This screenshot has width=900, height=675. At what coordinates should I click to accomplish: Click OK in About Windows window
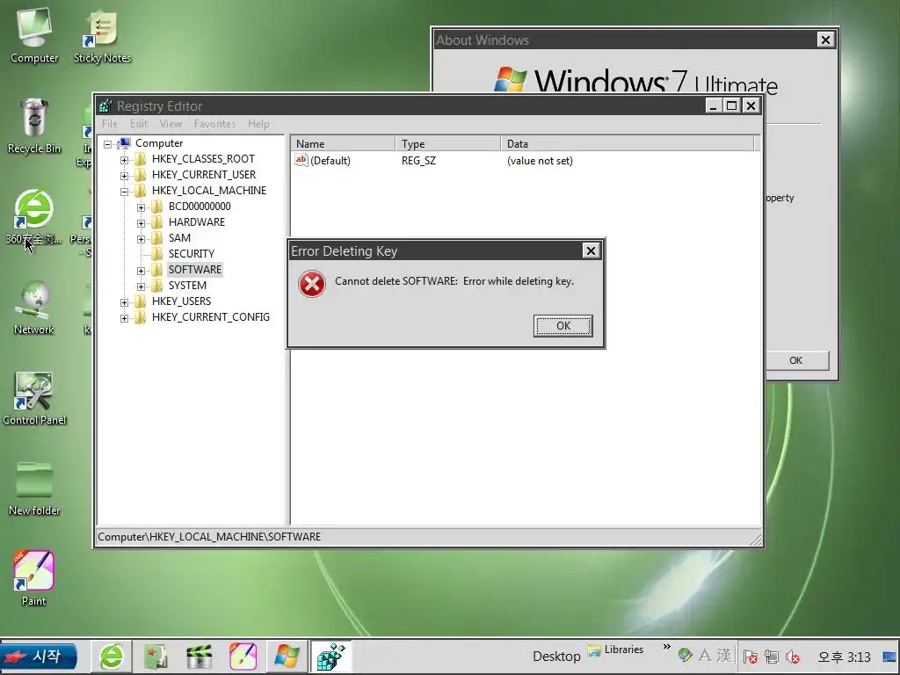pos(796,360)
